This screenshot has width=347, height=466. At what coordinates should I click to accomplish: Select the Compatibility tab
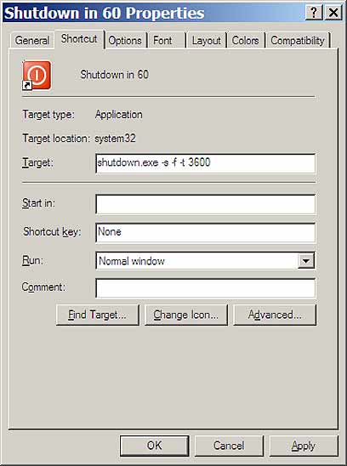click(298, 41)
